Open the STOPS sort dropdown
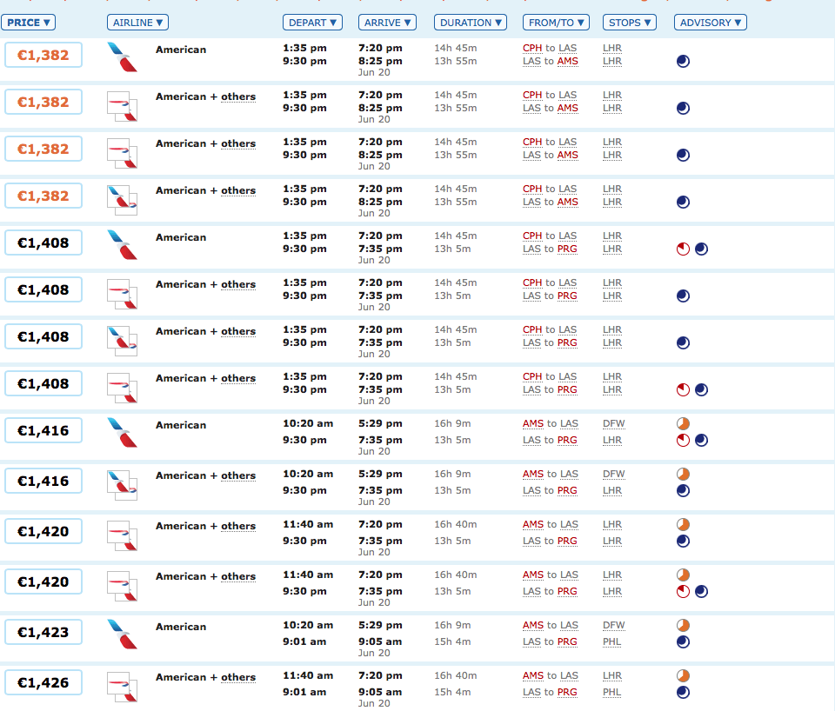This screenshot has height=711, width=835. (629, 23)
